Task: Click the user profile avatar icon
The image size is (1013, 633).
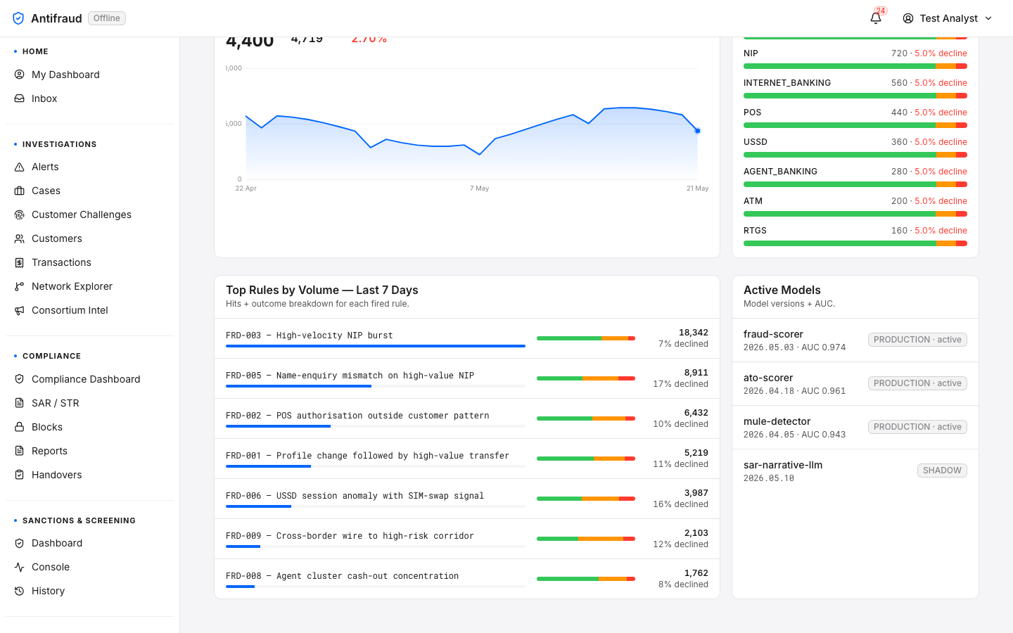Action: [x=908, y=18]
